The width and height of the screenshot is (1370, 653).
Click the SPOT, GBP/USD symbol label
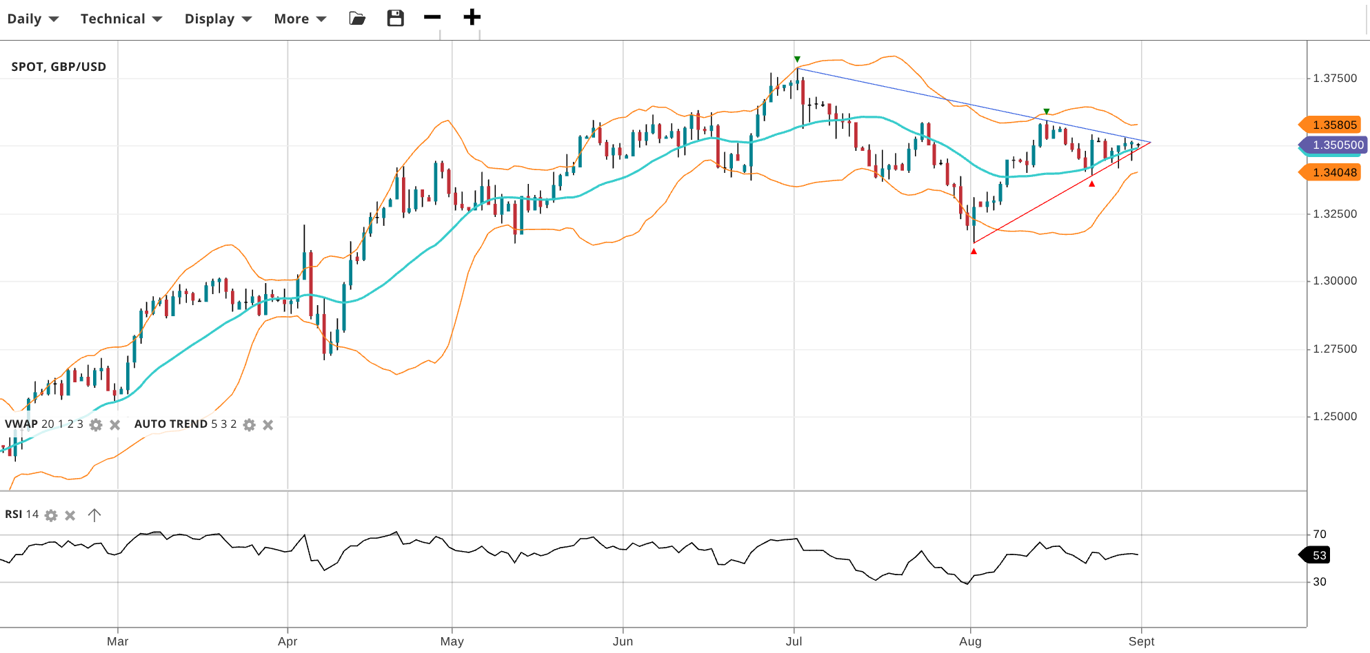59,67
